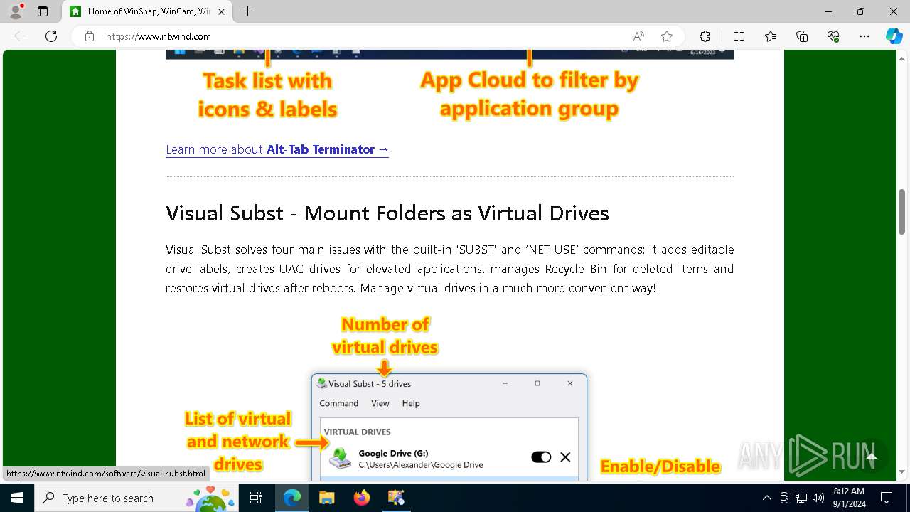Screen dimensions: 910x512
Task: Open volume control tray icon
Action: coord(818,498)
